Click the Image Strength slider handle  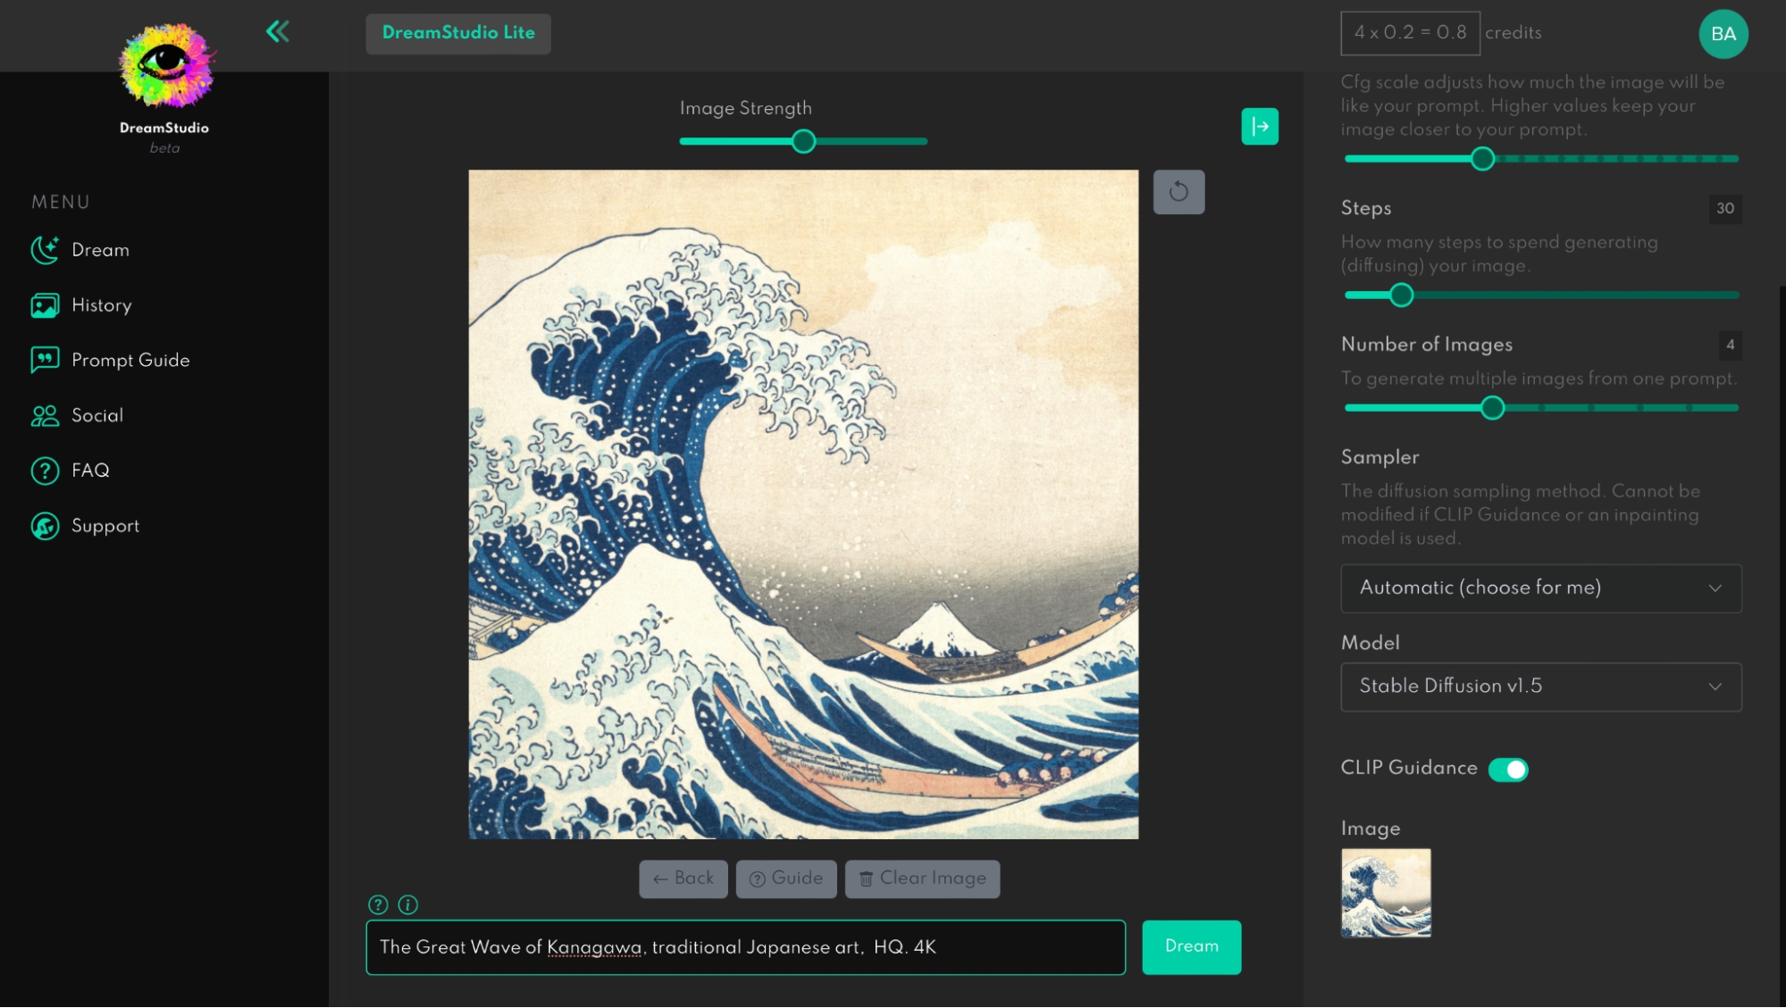pyautogui.click(x=803, y=141)
